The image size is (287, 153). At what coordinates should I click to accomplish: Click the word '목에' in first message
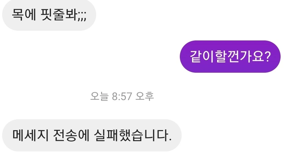24,15
